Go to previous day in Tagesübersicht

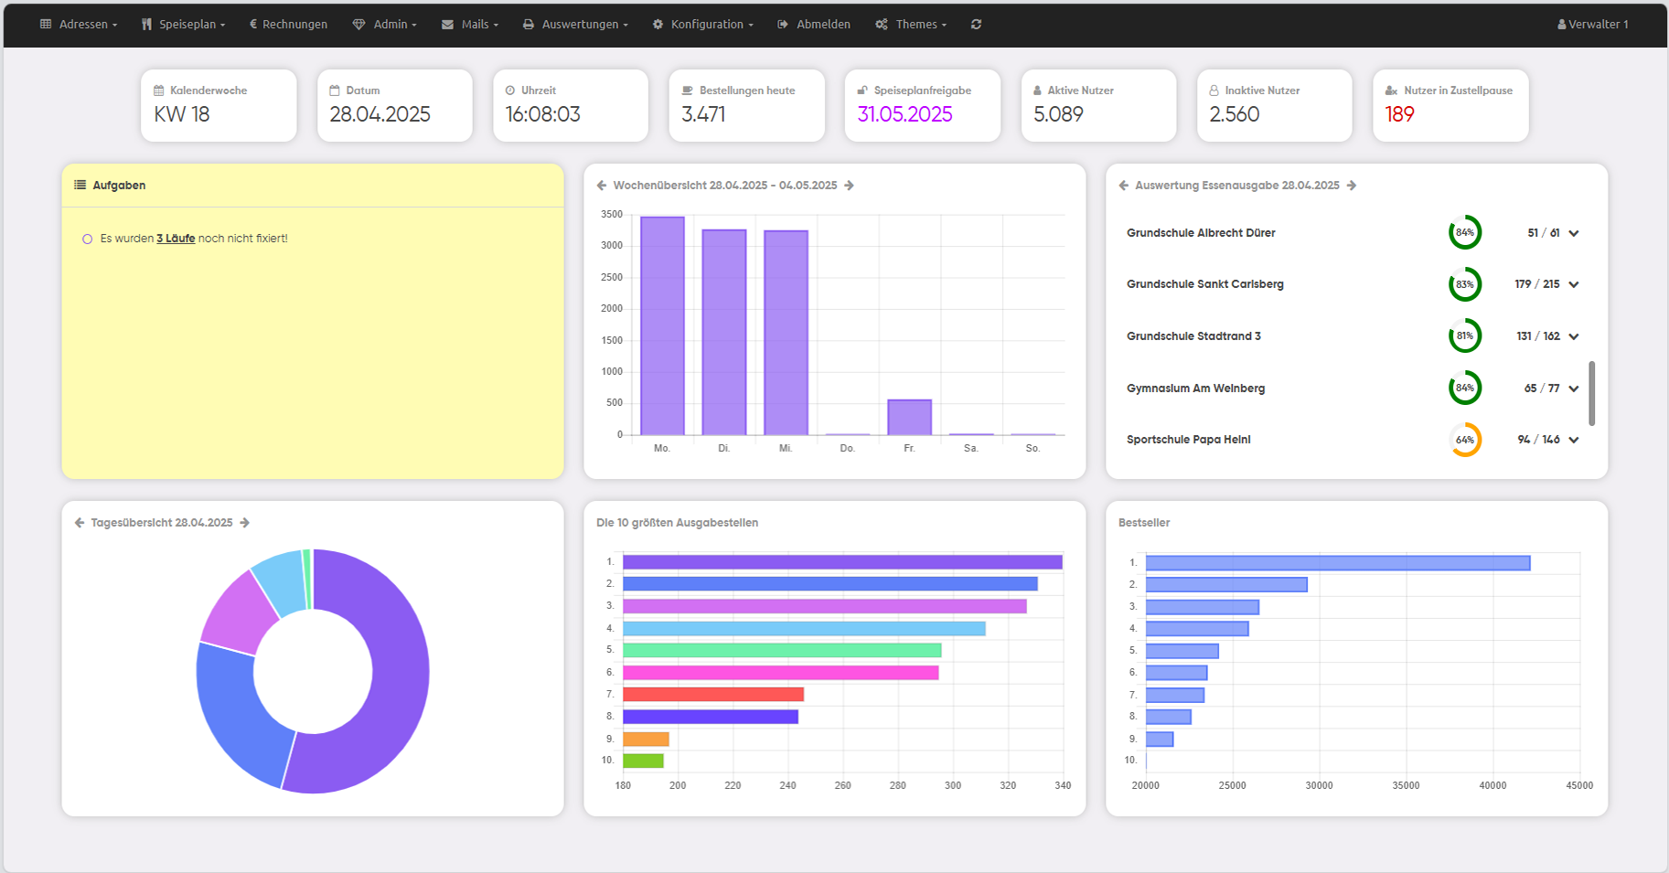[80, 523]
